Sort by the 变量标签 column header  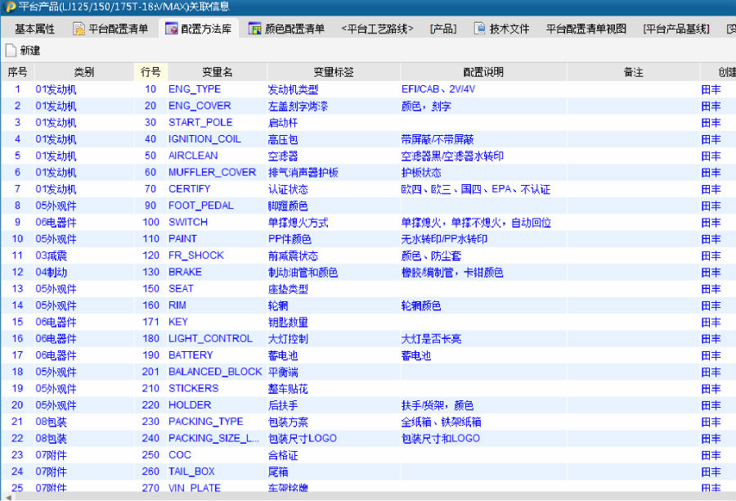334,72
